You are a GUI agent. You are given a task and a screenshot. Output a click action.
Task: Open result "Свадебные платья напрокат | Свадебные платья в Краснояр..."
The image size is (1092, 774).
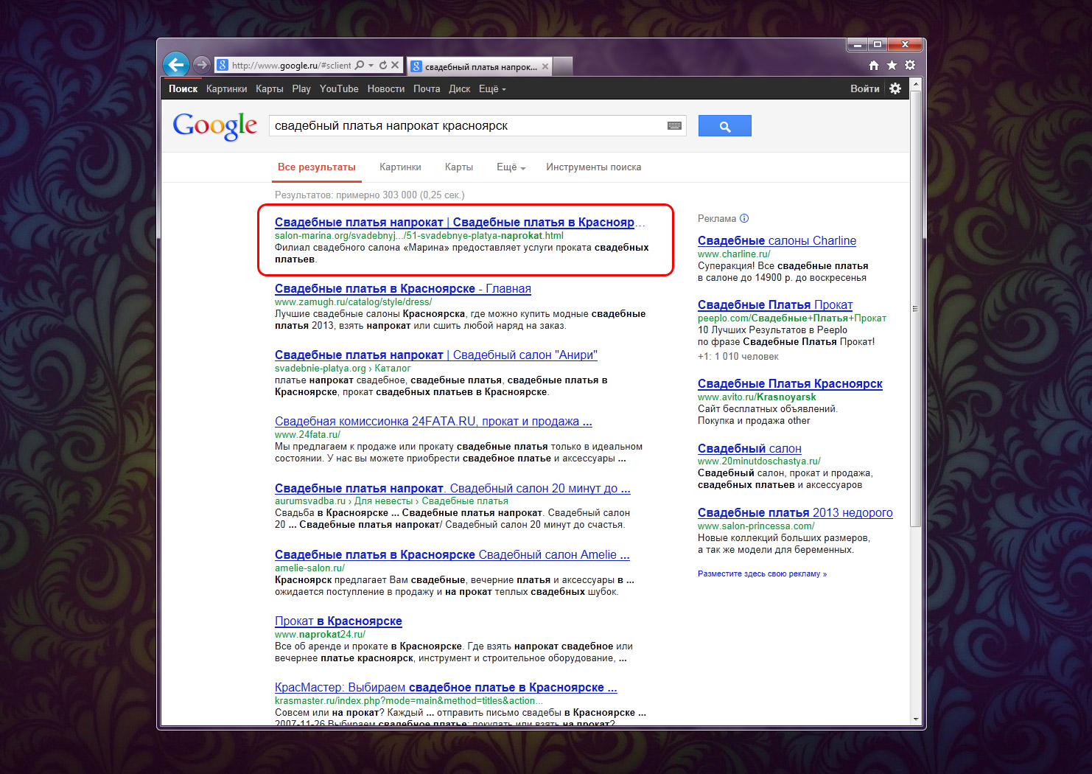(x=460, y=223)
